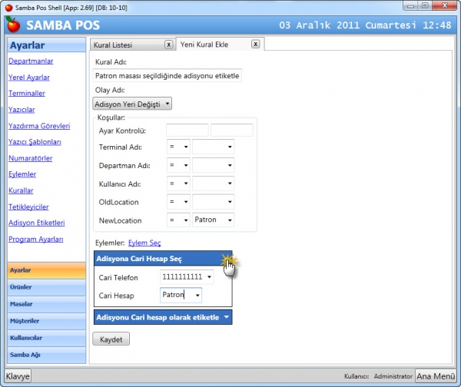Maximize the Samba Pos Shell window
The image size is (461, 387).
(x=425, y=5)
